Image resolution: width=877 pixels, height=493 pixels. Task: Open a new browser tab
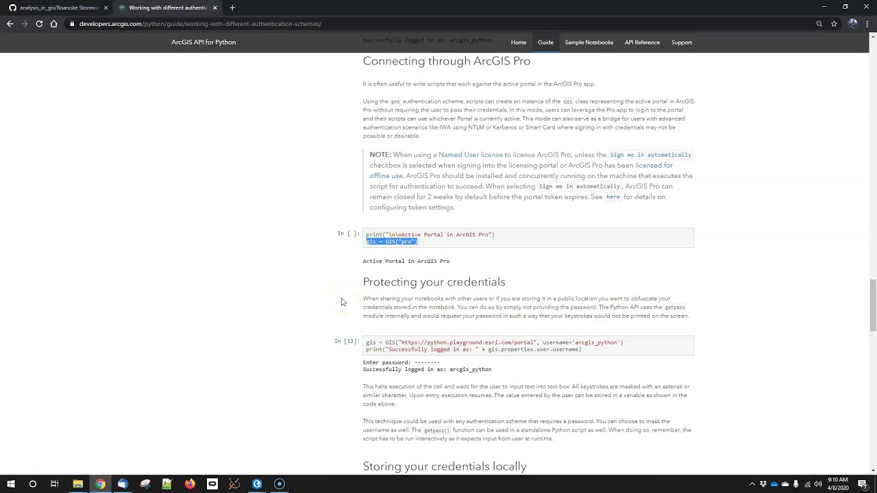tap(232, 8)
